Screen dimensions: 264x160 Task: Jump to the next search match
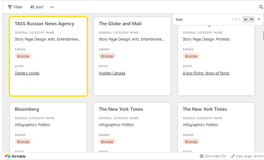click(246, 19)
